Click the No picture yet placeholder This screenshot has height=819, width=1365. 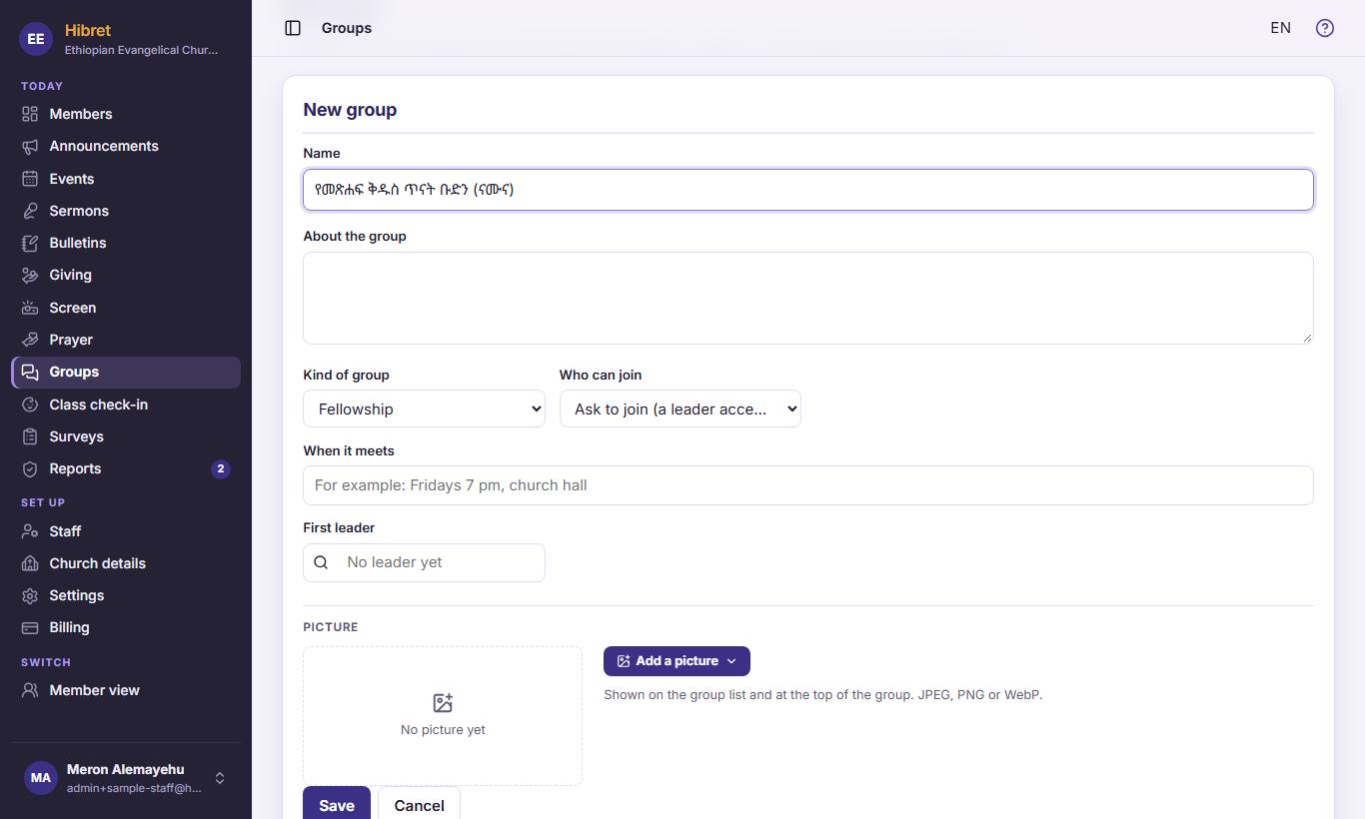(x=443, y=715)
